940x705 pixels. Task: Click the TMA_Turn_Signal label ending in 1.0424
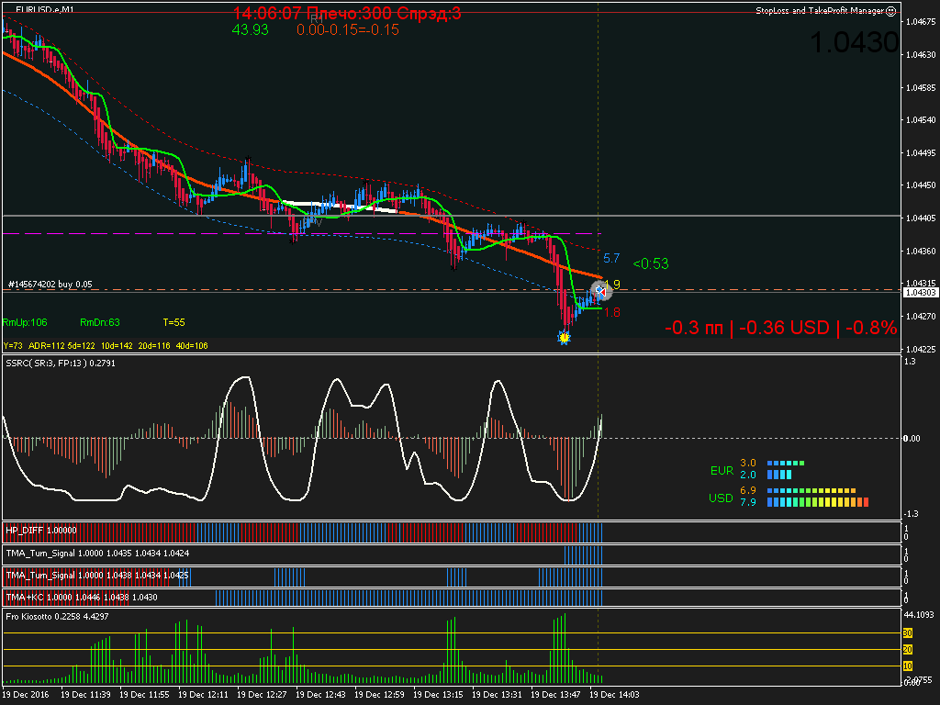pyautogui.click(x=97, y=554)
